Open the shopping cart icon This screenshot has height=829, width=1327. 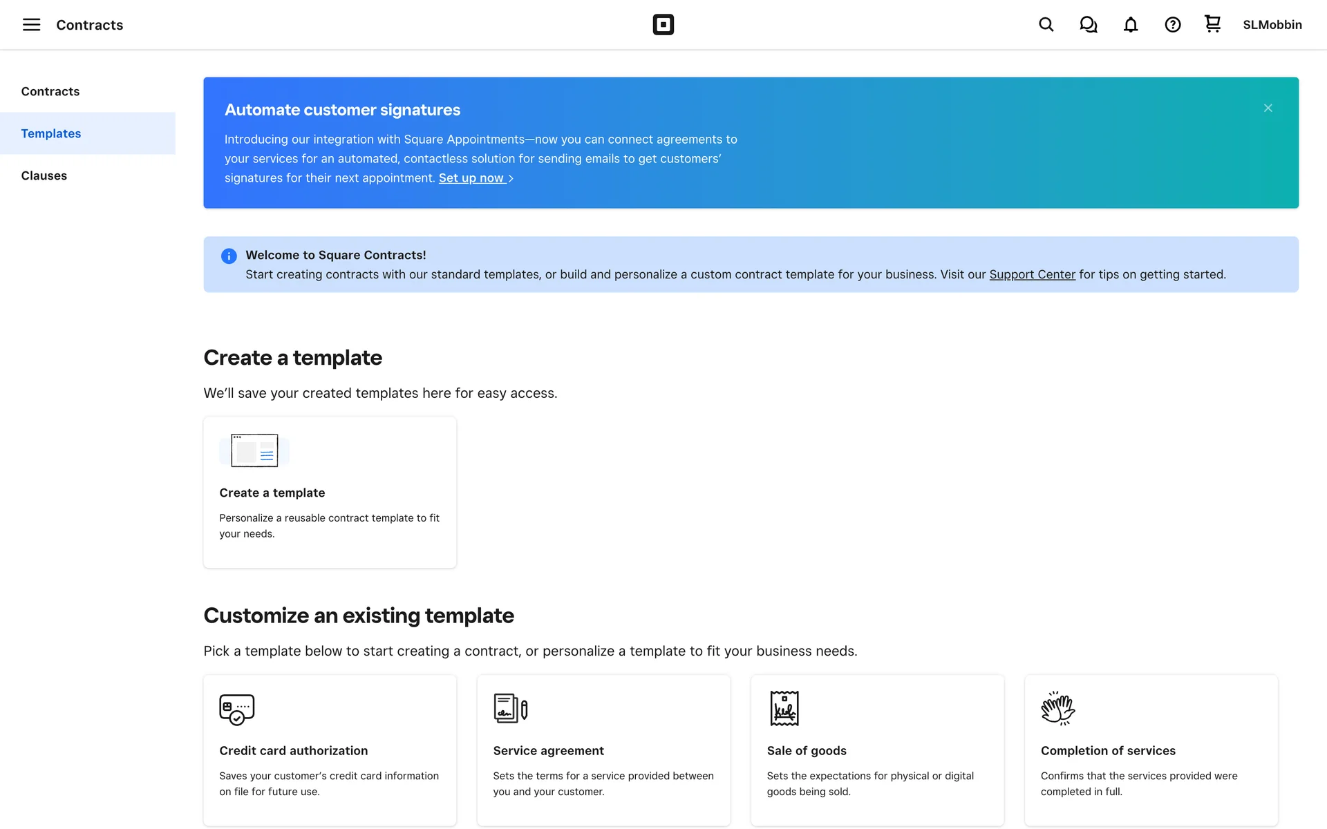pyautogui.click(x=1212, y=24)
